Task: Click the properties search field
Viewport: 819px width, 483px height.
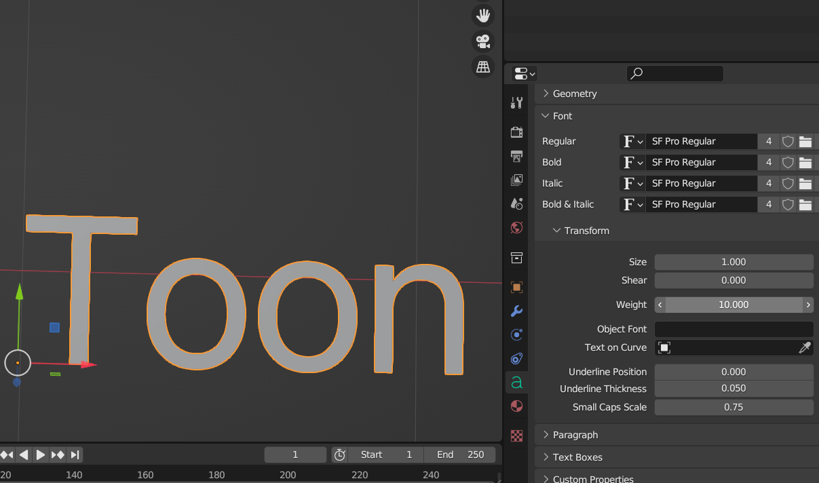Action: pos(674,73)
